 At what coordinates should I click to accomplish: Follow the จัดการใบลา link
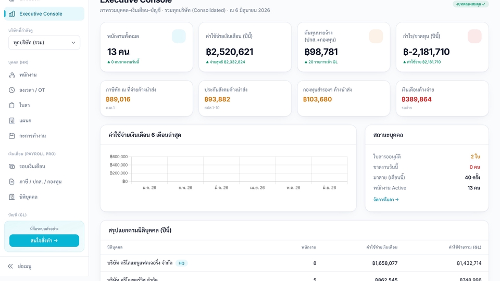click(386, 199)
